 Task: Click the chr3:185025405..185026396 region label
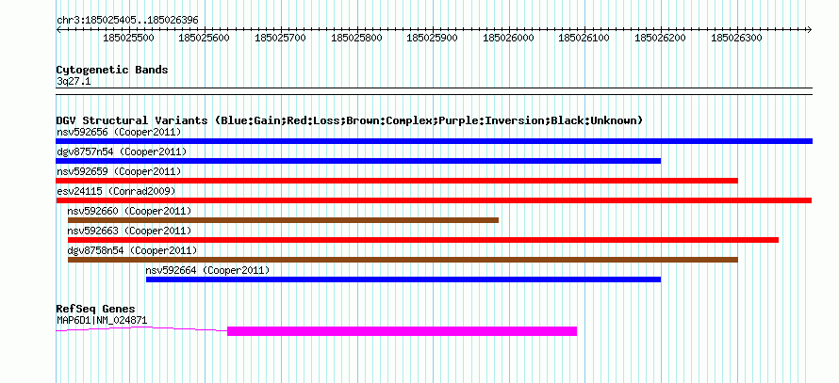(x=127, y=21)
